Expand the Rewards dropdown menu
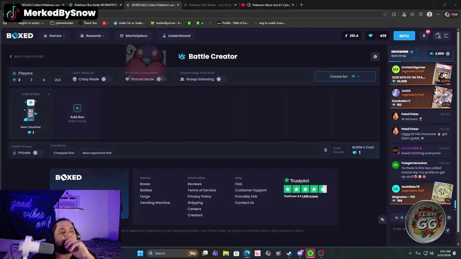 coord(93,36)
